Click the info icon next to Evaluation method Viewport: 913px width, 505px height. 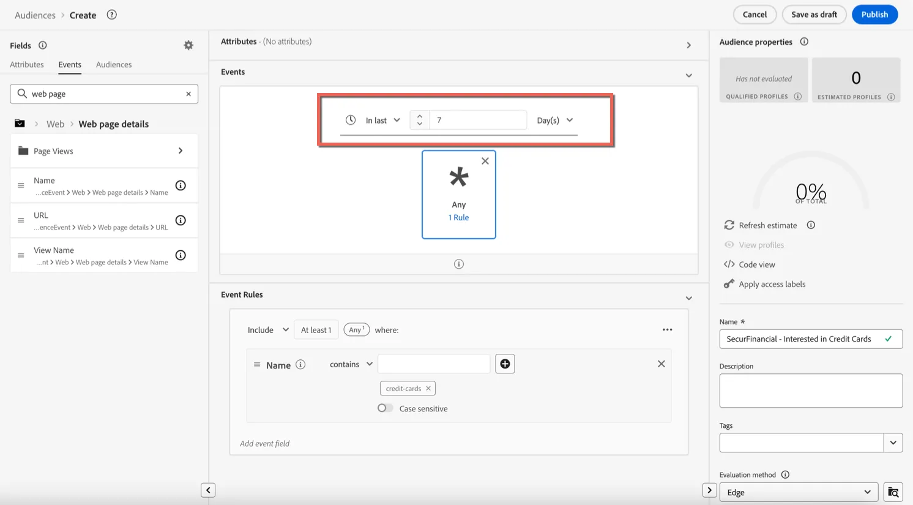tap(785, 475)
